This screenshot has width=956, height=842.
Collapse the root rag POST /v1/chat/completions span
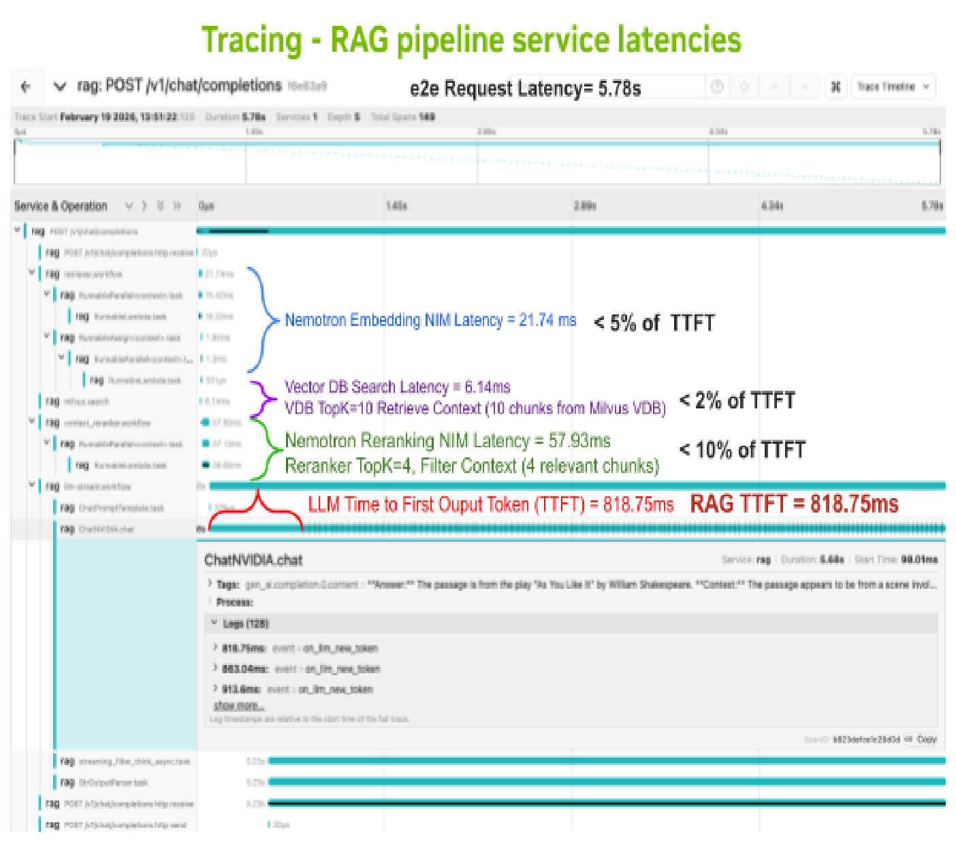click(x=18, y=231)
